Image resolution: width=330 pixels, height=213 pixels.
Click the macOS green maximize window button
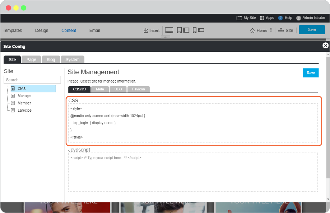(x=24, y=8)
